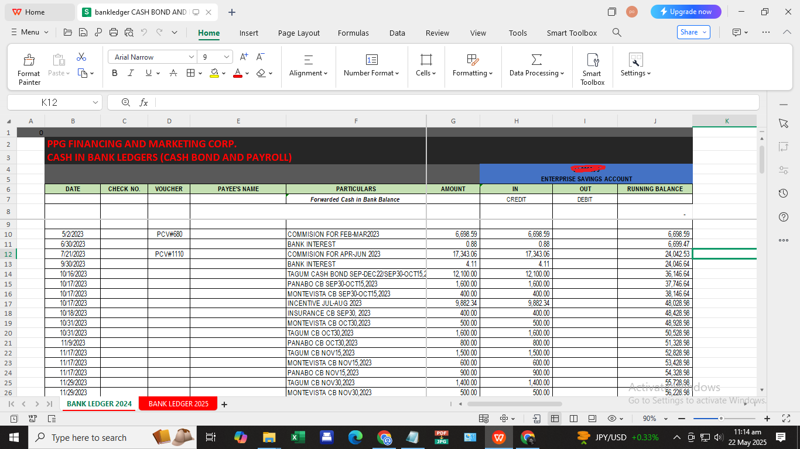Image resolution: width=800 pixels, height=449 pixels.
Task: Toggle eye protection mode icon in status bar
Action: [612, 419]
